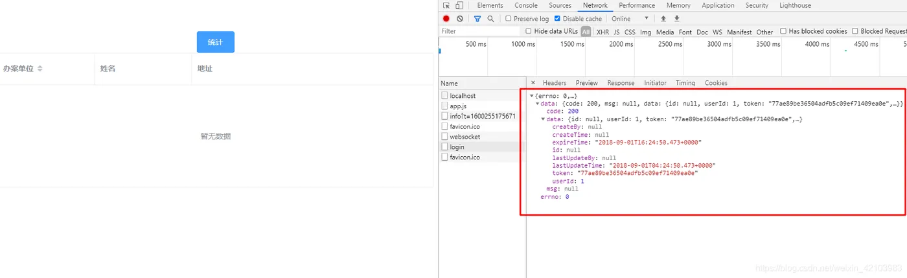The height and width of the screenshot is (278, 907).
Task: Select favicon.ico request listed below login
Action: pos(482,157)
